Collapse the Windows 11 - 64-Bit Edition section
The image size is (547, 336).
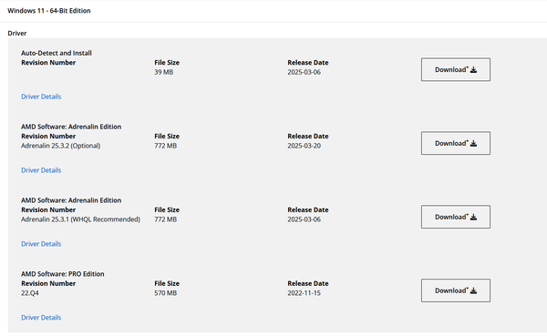pyautogui.click(x=49, y=11)
